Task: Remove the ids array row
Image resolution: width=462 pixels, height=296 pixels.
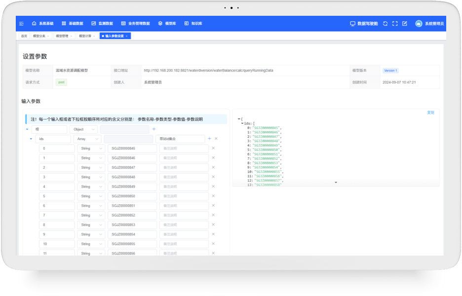Action: click(x=216, y=139)
